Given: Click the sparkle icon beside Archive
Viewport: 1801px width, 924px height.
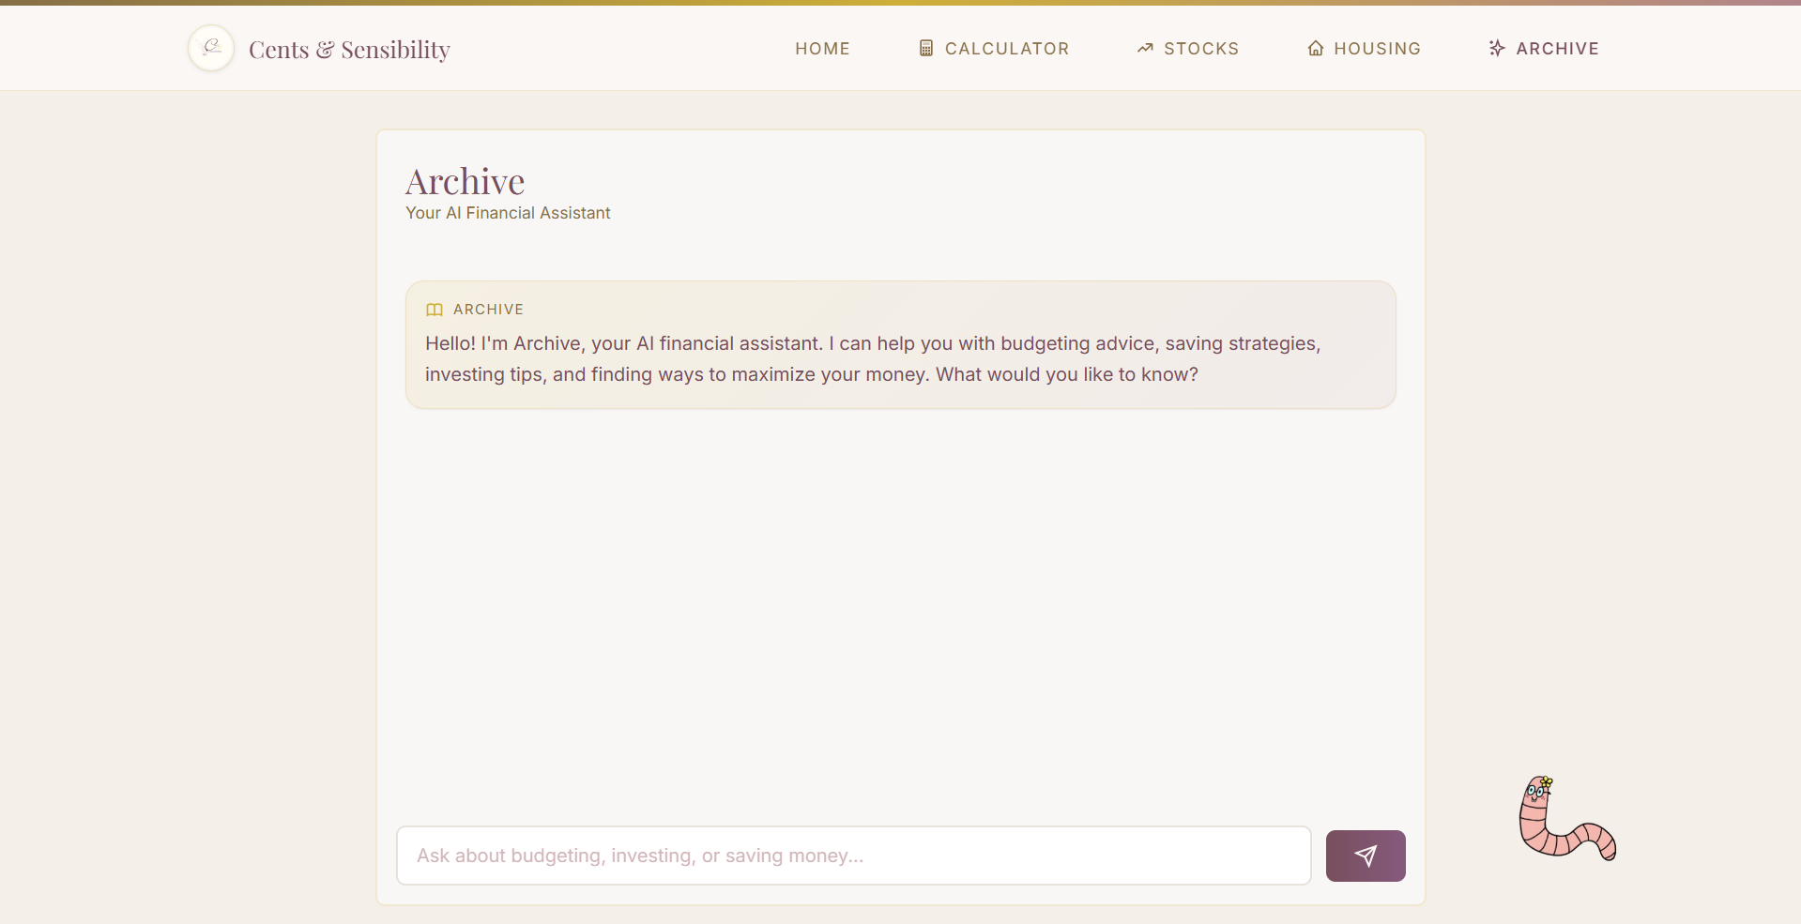Looking at the screenshot, I should tap(1497, 48).
